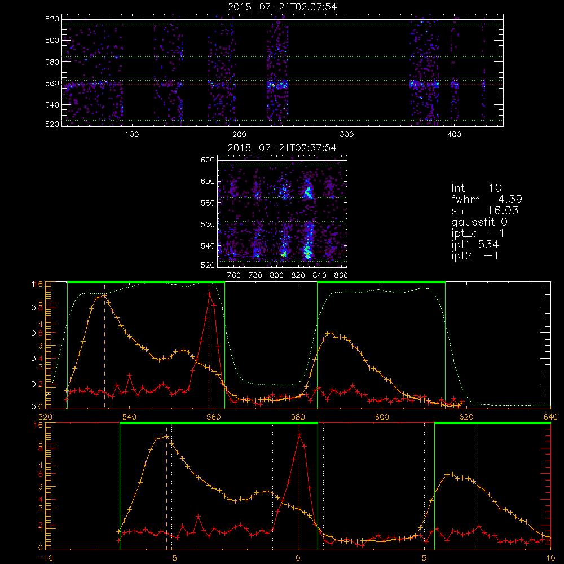Click x-axis label 600 on third plot
564x564 pixels.
[382, 417]
